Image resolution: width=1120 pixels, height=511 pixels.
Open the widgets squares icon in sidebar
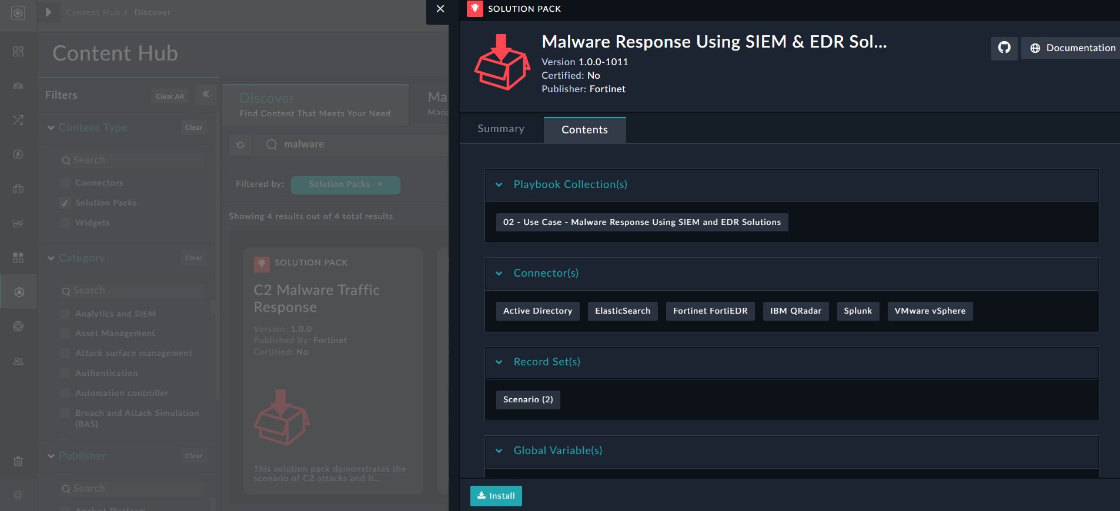18,257
